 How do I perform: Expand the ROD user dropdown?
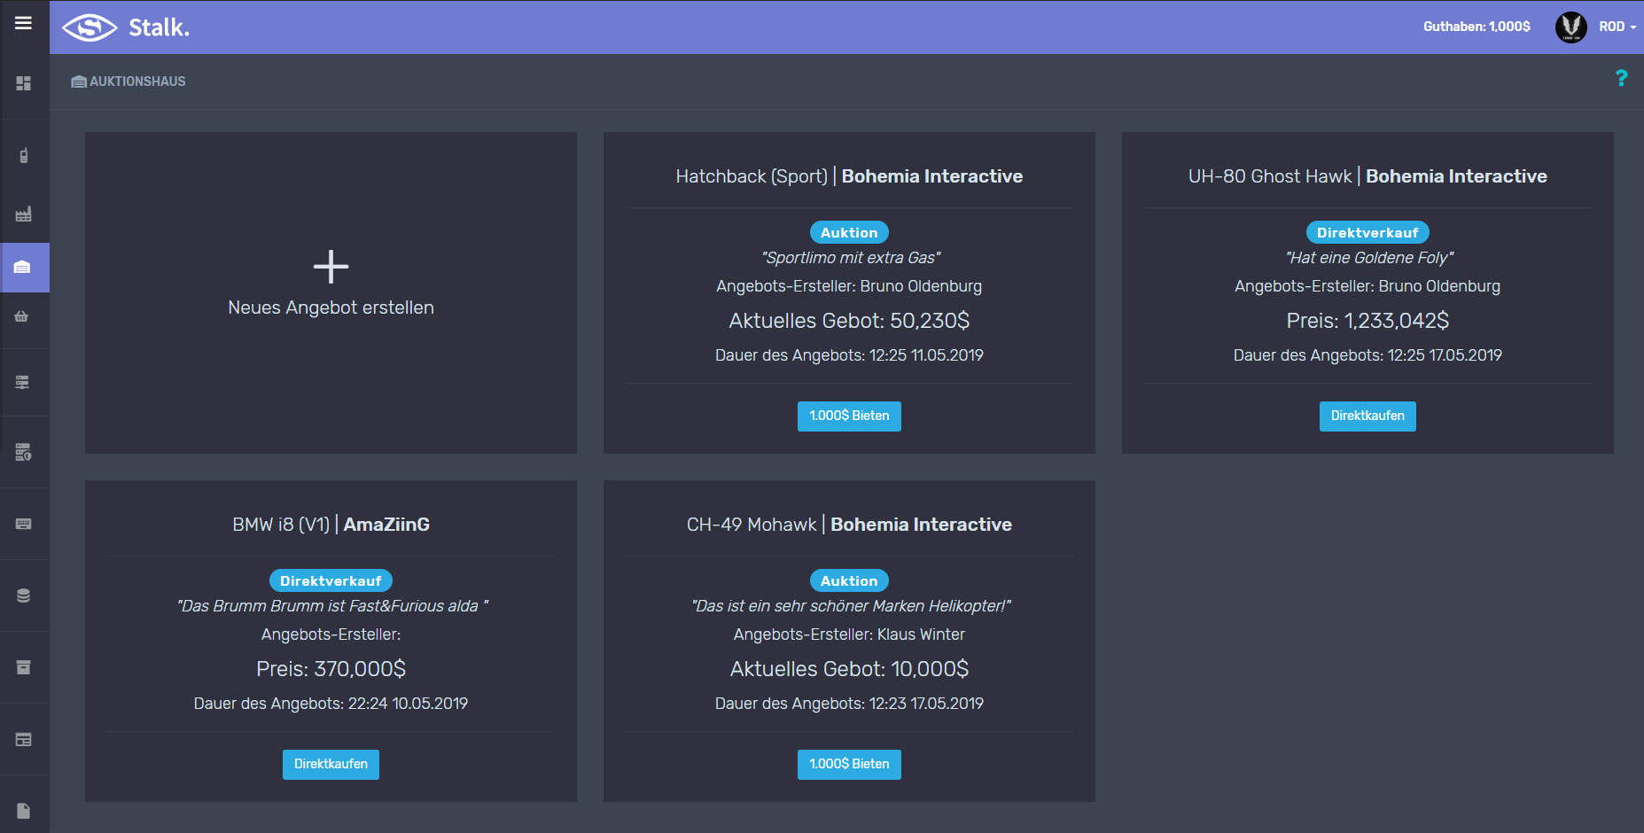1617,27
